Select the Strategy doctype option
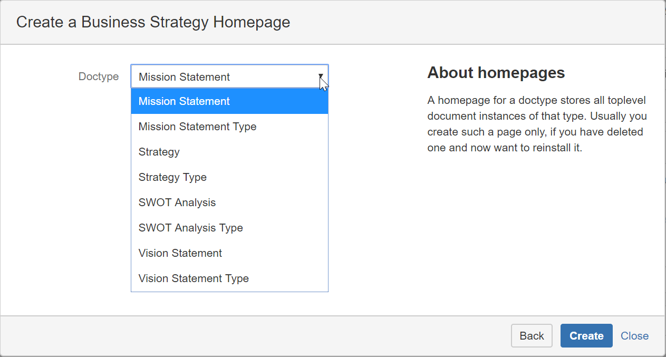The height and width of the screenshot is (357, 666). click(x=229, y=152)
